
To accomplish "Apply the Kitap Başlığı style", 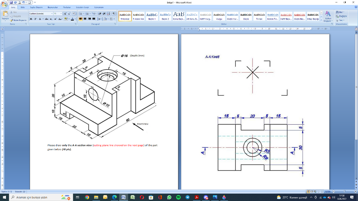I will click(x=313, y=16).
